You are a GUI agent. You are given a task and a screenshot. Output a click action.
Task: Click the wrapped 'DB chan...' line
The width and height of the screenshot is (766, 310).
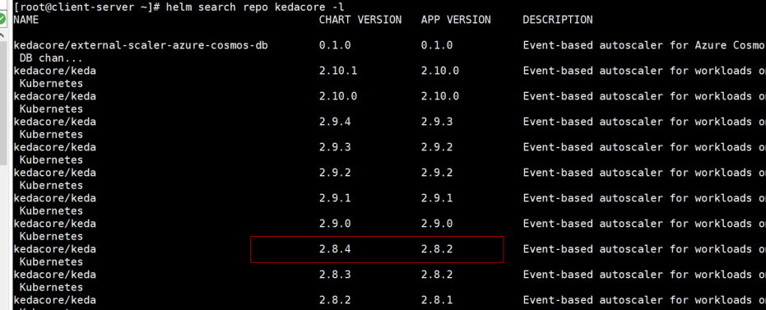51,58
